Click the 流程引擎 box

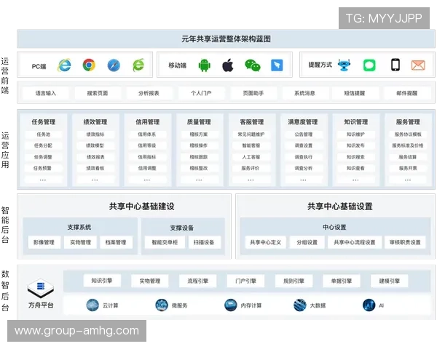pos(197,281)
